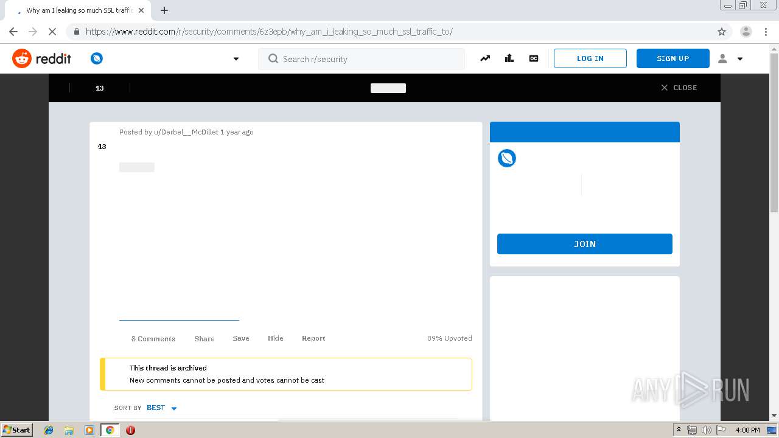Save this post
Viewport: 779px width, 438px height.
click(x=241, y=338)
